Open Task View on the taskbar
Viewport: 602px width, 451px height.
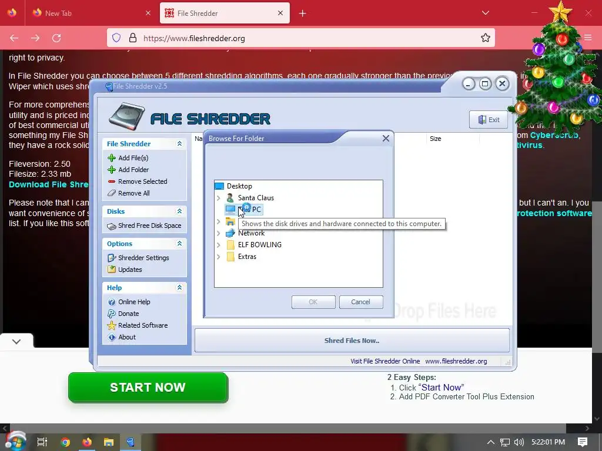click(42, 442)
